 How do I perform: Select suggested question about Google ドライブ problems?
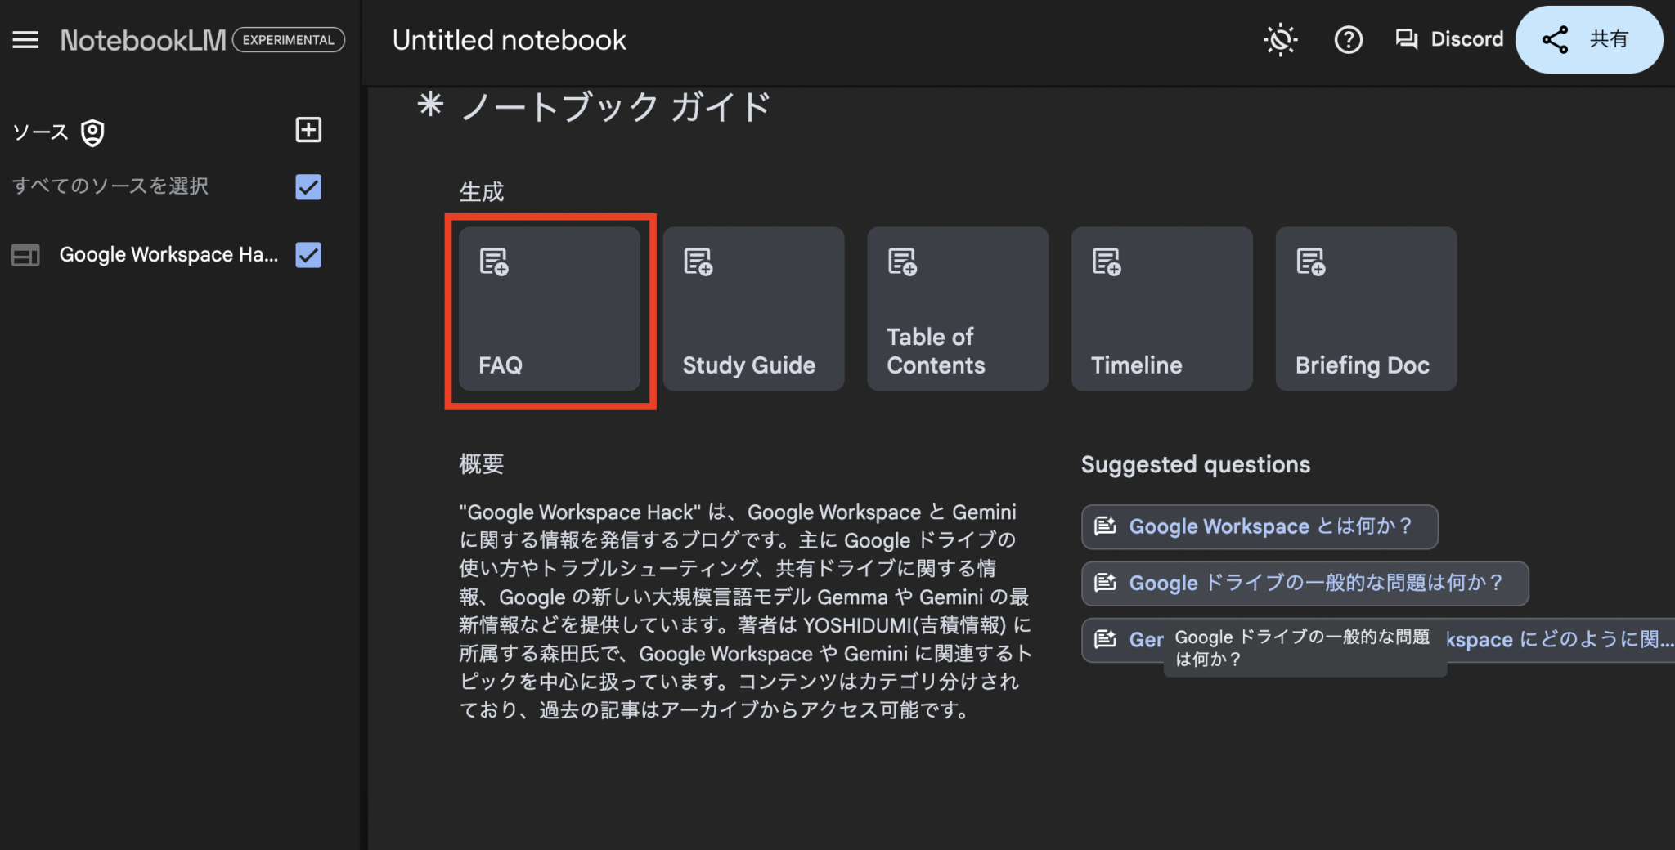(1305, 583)
